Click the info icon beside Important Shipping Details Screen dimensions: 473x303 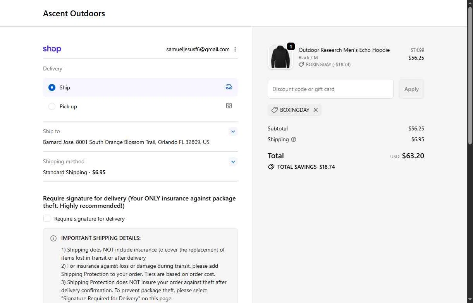[53, 238]
